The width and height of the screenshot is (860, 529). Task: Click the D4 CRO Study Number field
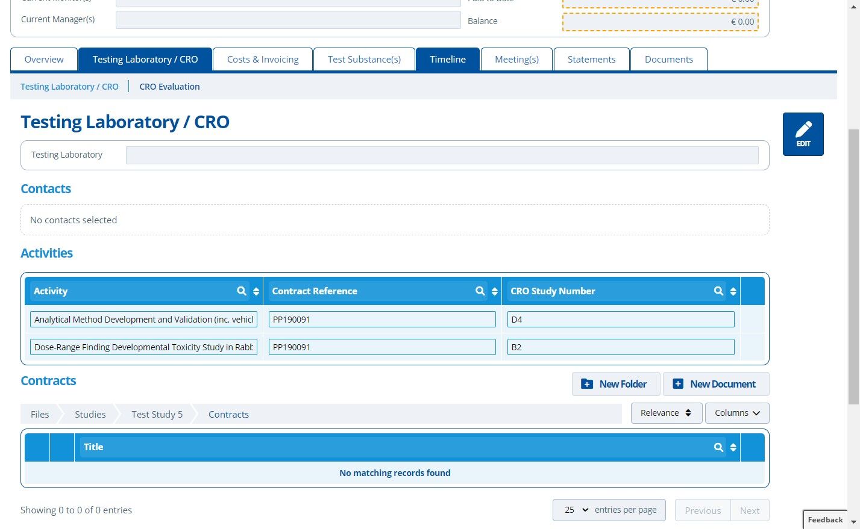621,320
